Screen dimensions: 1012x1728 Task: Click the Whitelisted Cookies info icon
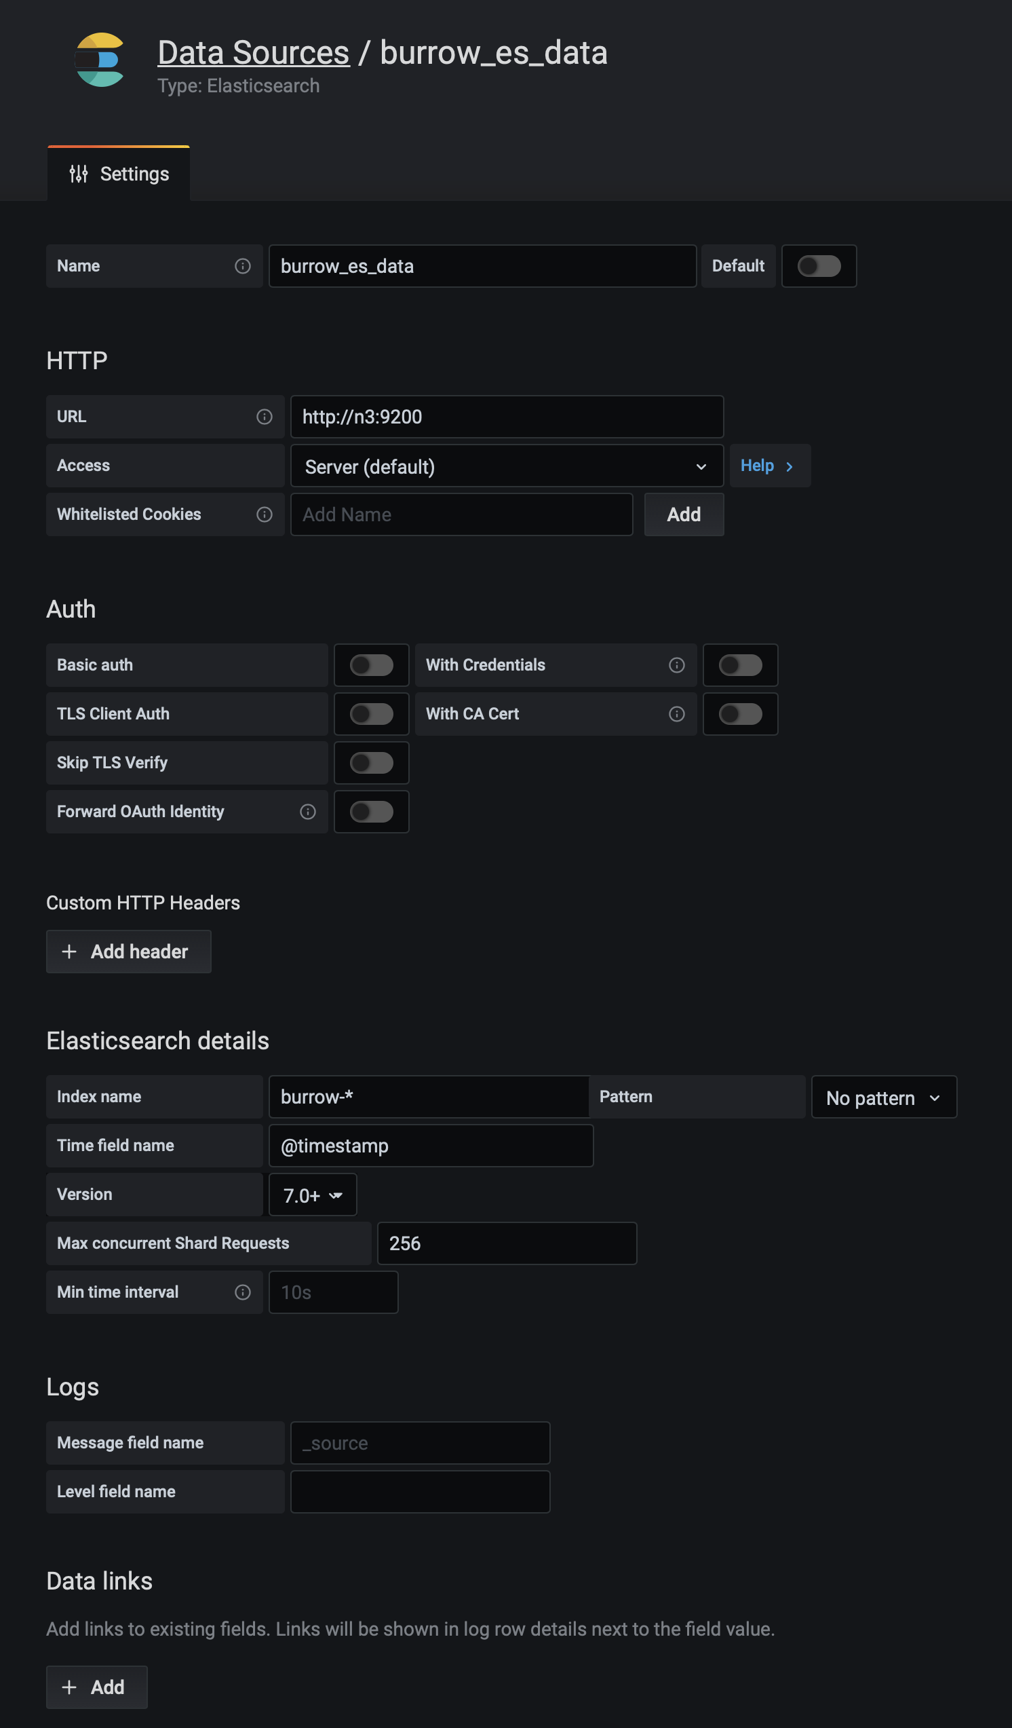265,514
